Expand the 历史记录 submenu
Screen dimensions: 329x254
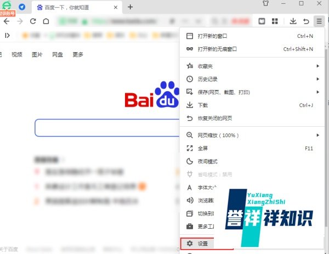[x=252, y=80]
